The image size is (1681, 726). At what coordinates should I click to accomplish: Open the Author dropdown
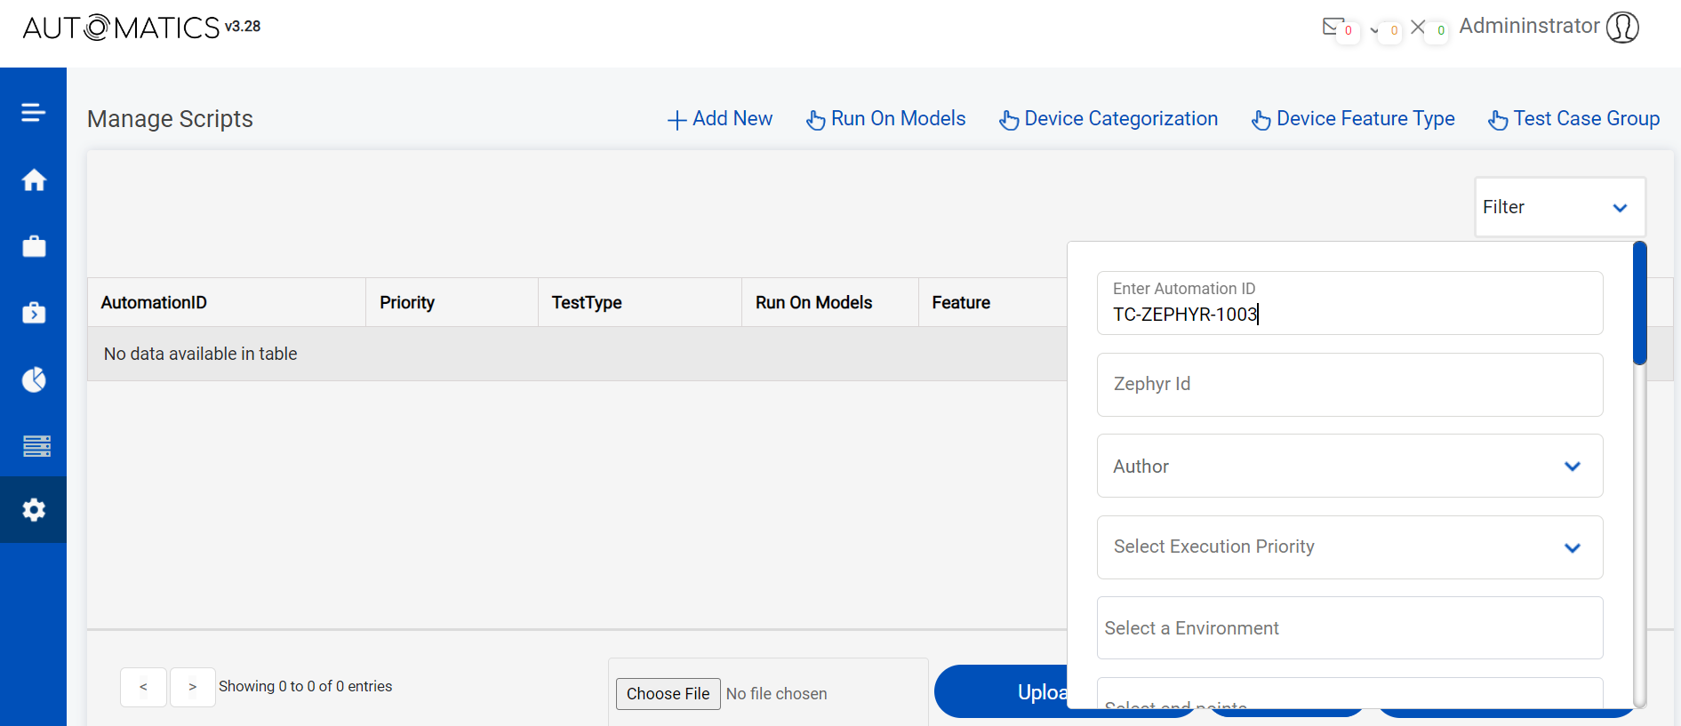[x=1349, y=467]
